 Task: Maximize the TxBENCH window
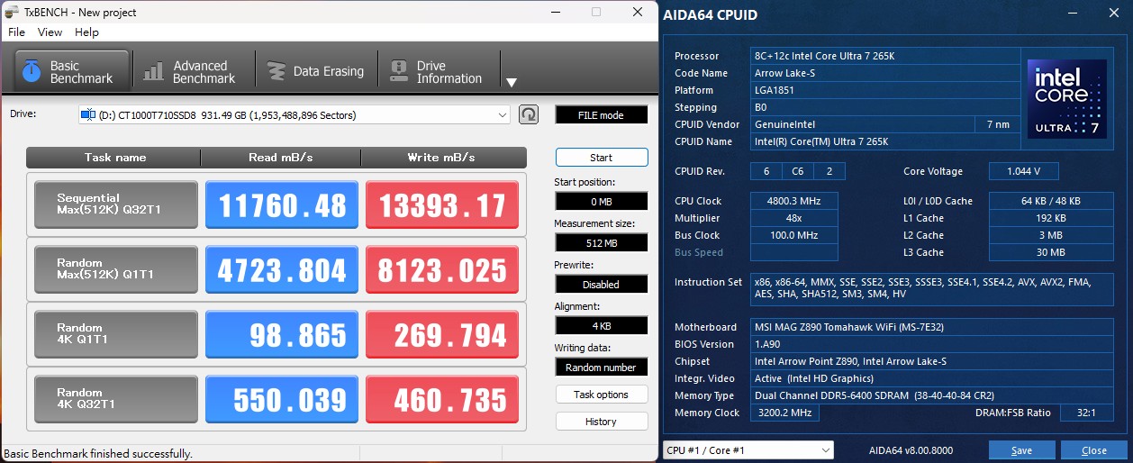(596, 12)
